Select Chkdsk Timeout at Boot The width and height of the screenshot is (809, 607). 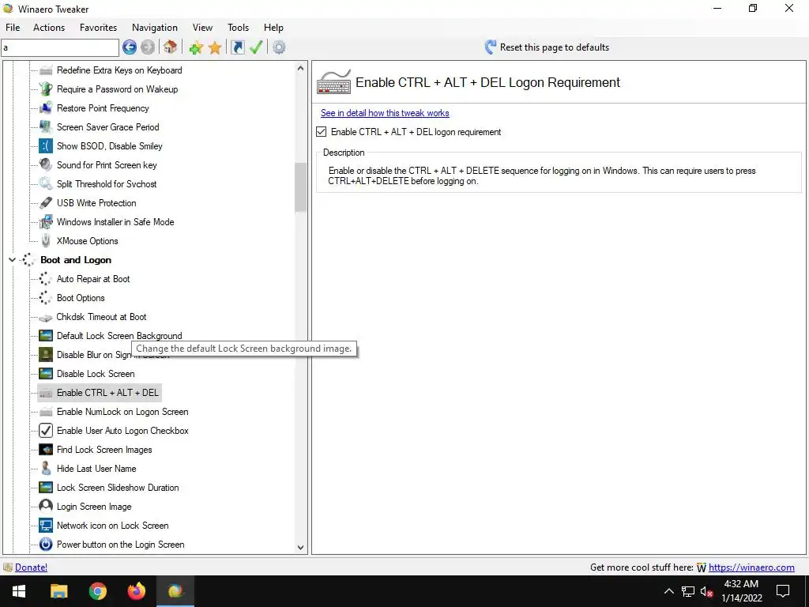tap(101, 317)
